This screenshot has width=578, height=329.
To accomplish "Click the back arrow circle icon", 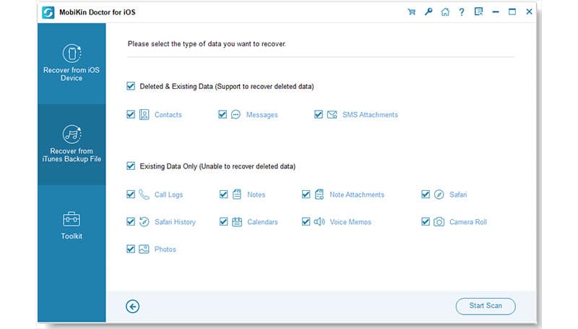I will point(132,306).
